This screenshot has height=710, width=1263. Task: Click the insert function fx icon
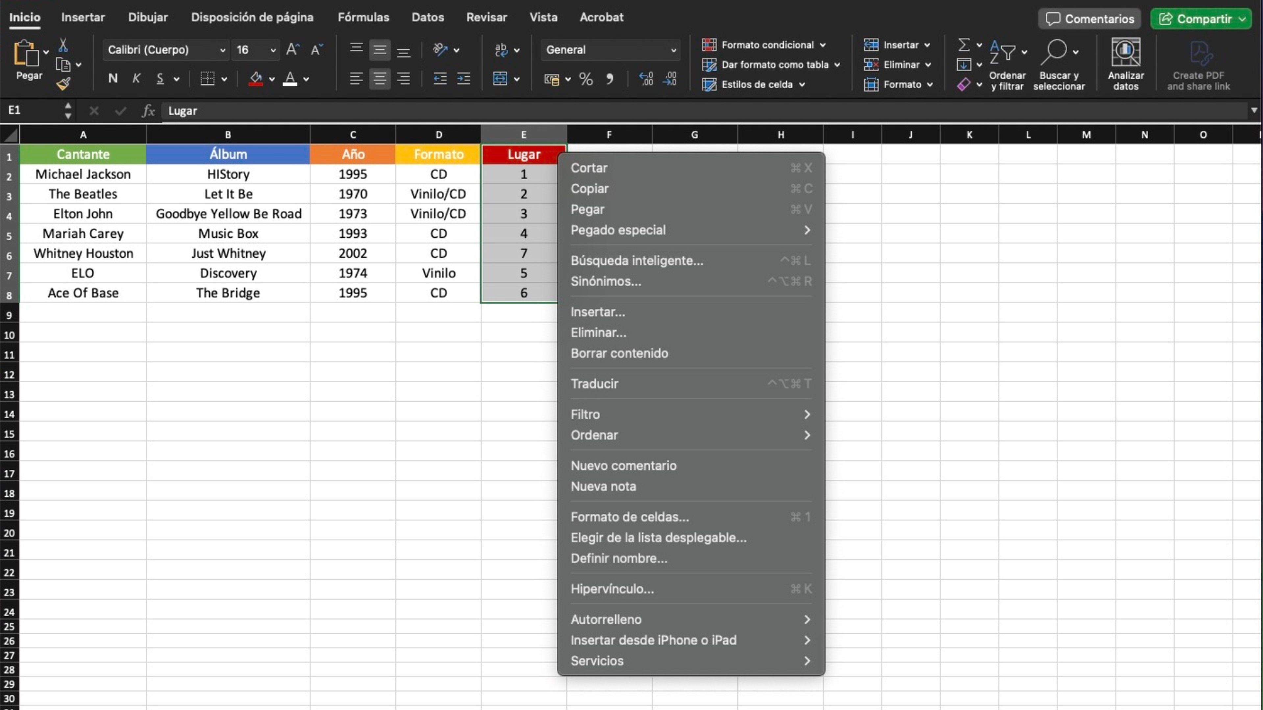coord(148,111)
